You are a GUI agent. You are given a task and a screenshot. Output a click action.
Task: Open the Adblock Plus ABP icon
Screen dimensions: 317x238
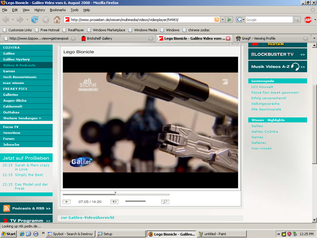pos(308,20)
